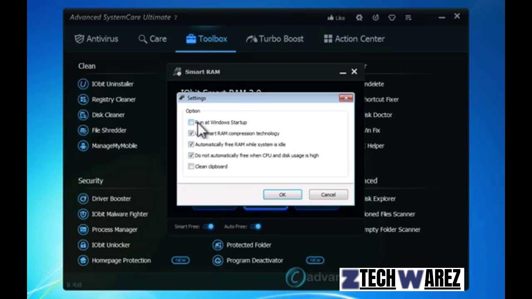Launch IObit Unlocker icon

click(x=83, y=245)
